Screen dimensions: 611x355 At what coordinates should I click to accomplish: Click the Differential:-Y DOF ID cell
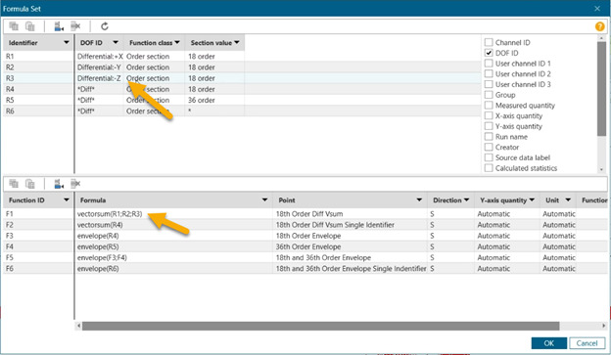pos(100,67)
